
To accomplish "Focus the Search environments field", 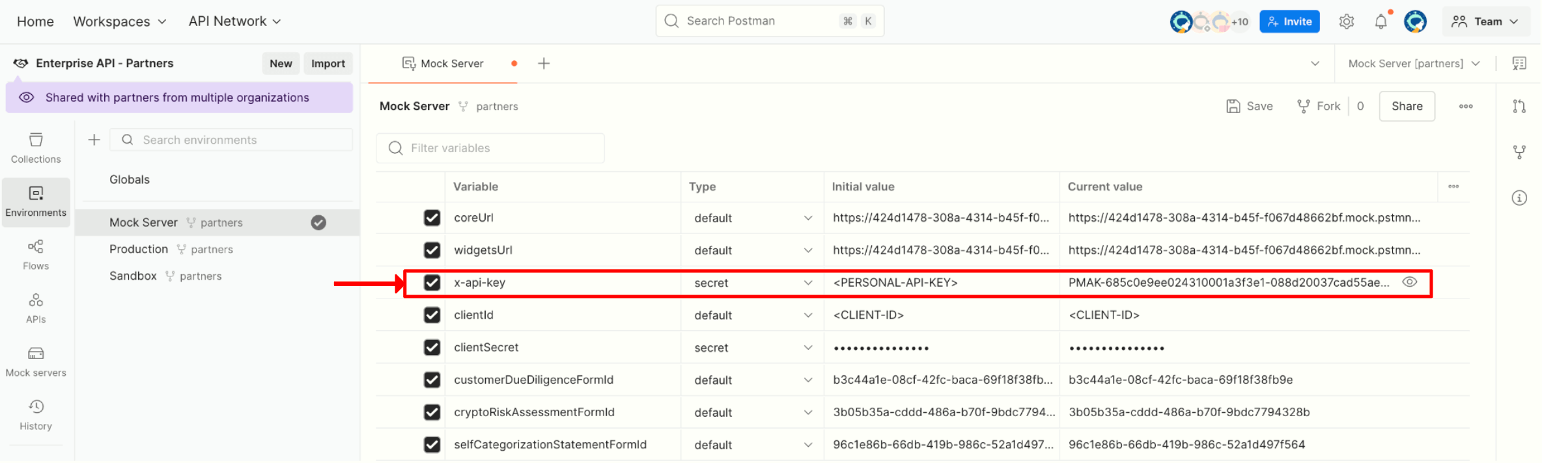I will pyautogui.click(x=231, y=140).
